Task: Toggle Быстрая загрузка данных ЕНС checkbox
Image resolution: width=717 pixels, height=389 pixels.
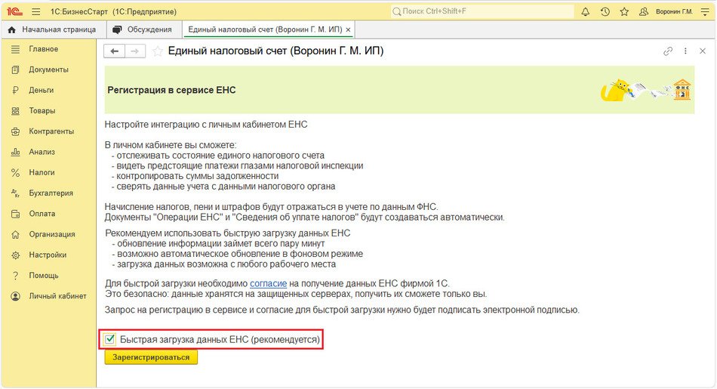Action: (x=109, y=340)
